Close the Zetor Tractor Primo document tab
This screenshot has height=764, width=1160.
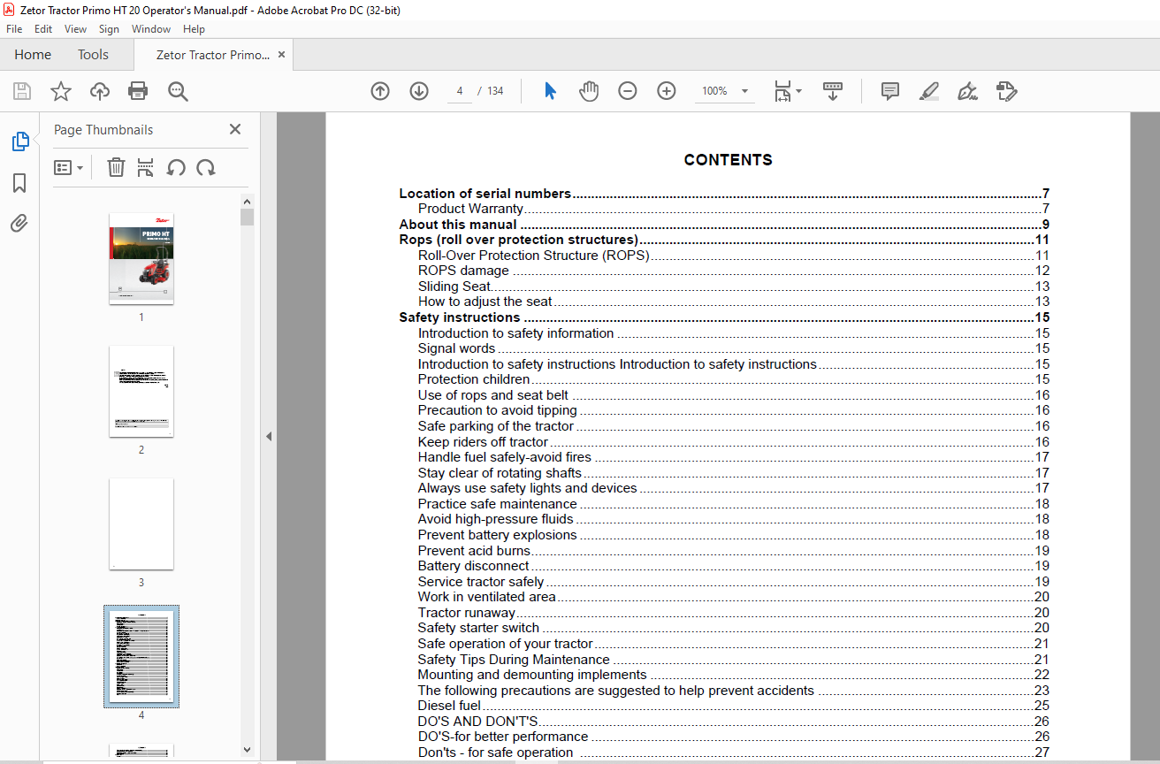pos(282,55)
